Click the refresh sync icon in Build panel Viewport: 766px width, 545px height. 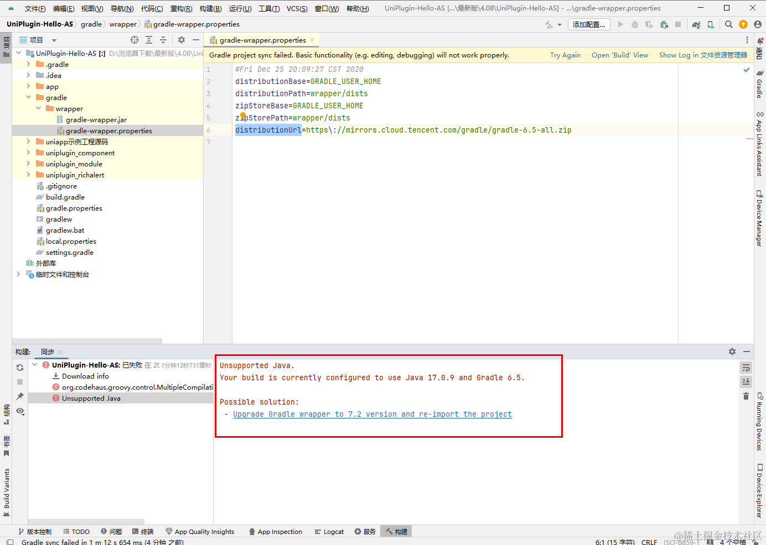click(20, 367)
